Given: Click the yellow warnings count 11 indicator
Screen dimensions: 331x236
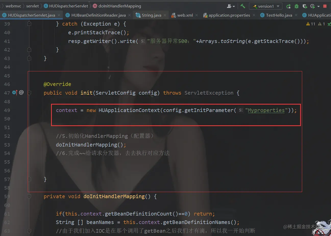Looking at the screenshot, I should click(311, 24).
